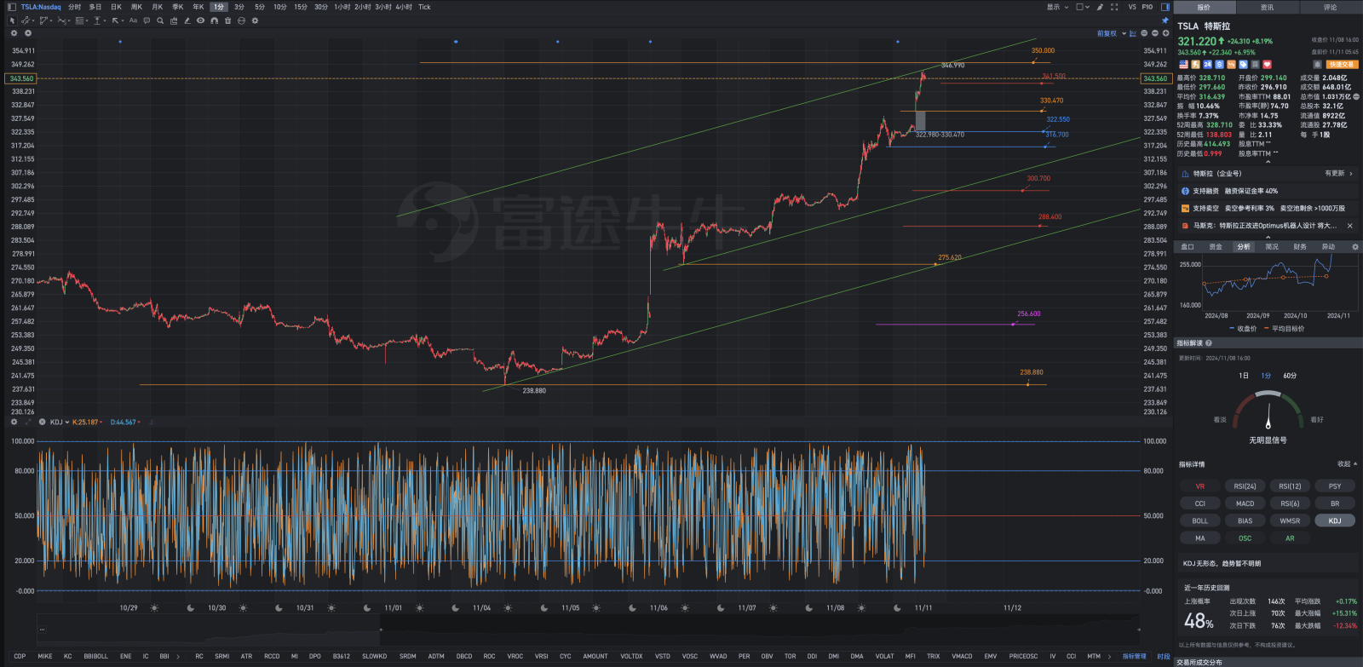Viewport: 1363px width, 667px height.
Task: Select the MACD indicator chip
Action: [x=1245, y=503]
